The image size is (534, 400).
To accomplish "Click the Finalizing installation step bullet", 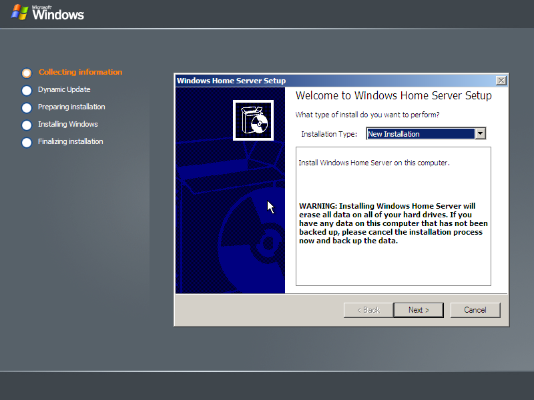I will (x=27, y=143).
